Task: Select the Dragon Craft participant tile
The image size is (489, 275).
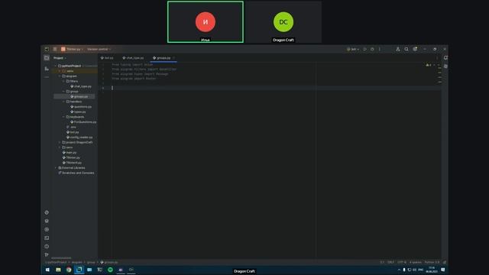Action: point(283,22)
